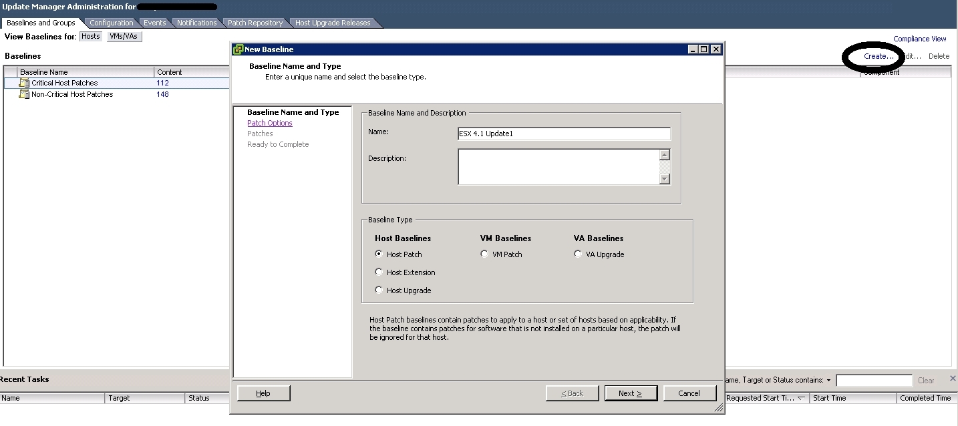
Task: Sort by Requested Start Time column arrow
Action: pos(801,398)
